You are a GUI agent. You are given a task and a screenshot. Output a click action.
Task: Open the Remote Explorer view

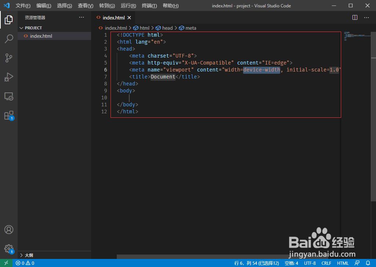coord(9,96)
